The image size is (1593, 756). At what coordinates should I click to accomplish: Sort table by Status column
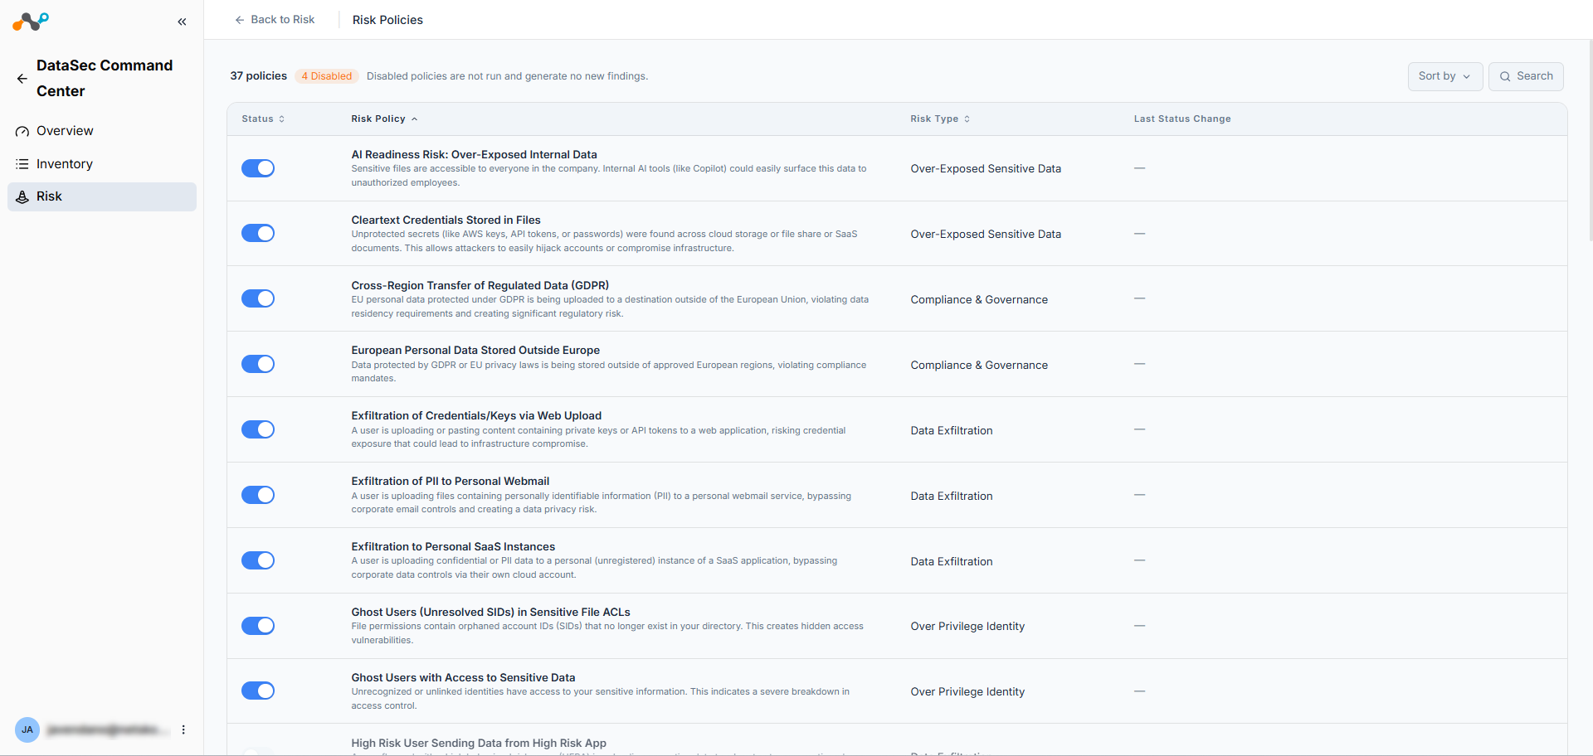[x=263, y=119]
